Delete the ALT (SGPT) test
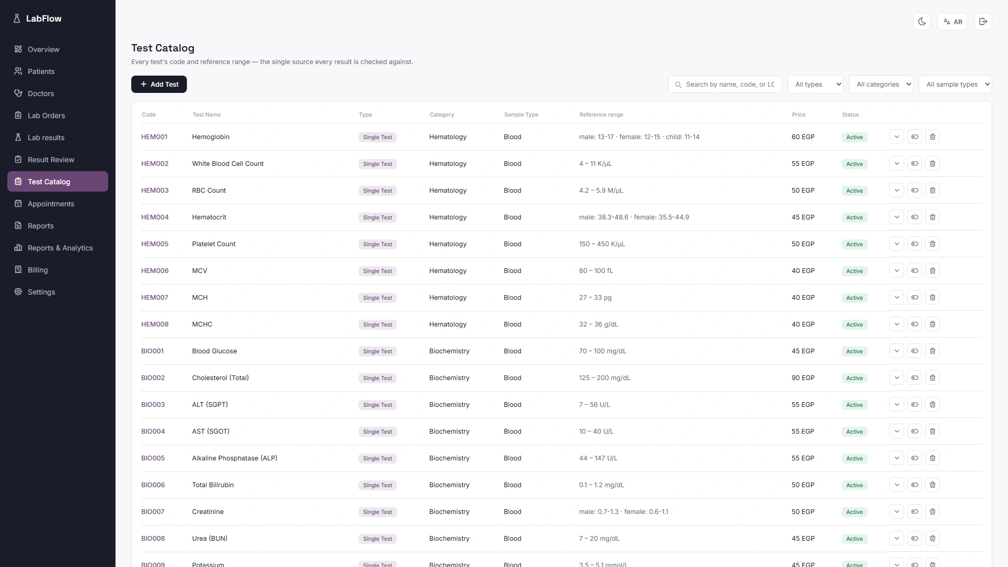 (x=932, y=405)
